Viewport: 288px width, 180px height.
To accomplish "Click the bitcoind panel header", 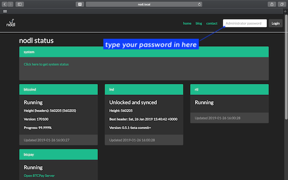I will [59, 89].
